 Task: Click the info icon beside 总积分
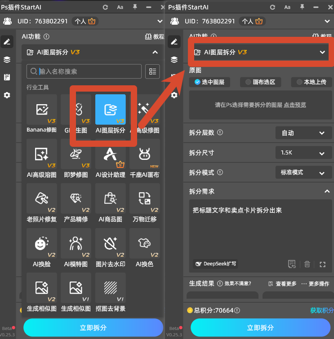[x=237, y=310]
